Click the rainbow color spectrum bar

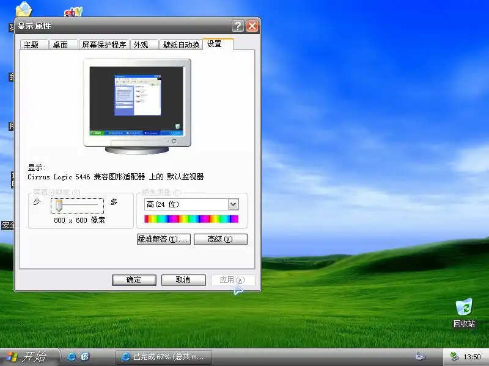(191, 219)
